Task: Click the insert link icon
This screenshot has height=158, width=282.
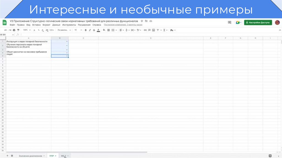Action: click(x=145, y=30)
